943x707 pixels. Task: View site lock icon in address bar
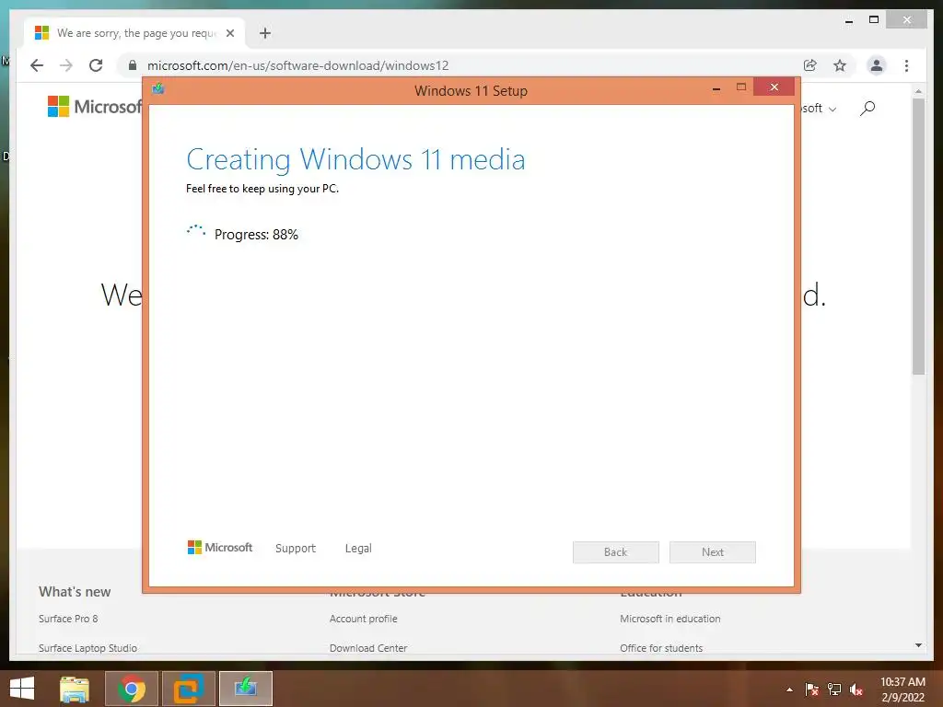pos(133,65)
